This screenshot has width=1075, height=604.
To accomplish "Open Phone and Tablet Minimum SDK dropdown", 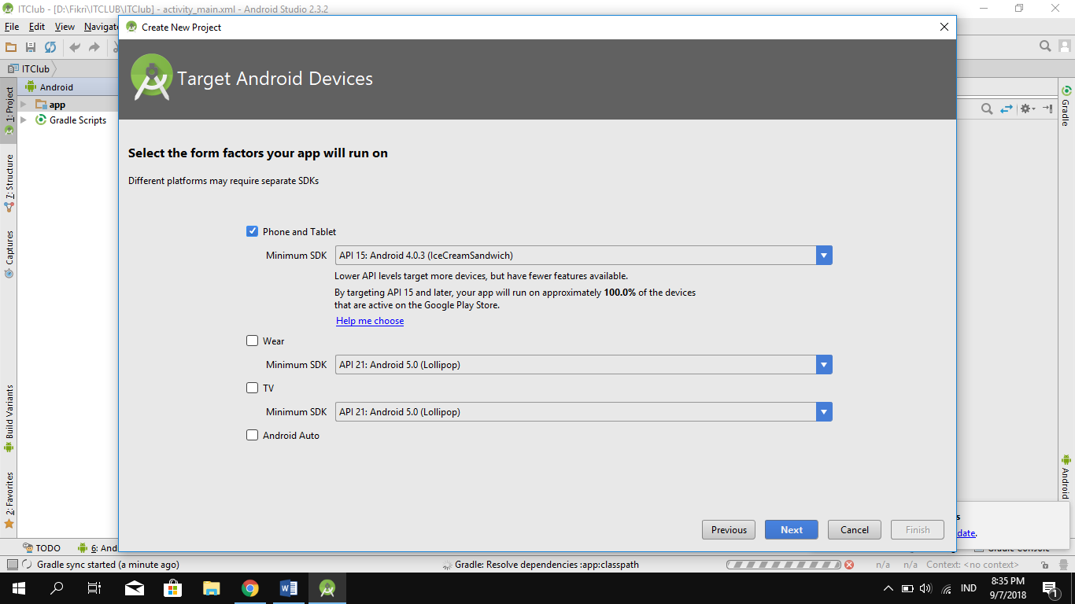I will coord(583,256).
